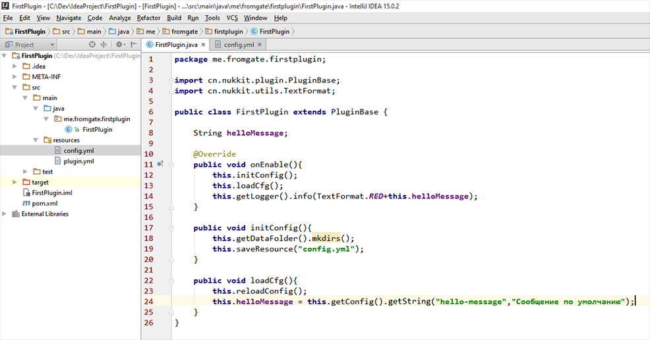Expand the test folder arrow
Screen dimensions: 650x340
tap(25, 171)
